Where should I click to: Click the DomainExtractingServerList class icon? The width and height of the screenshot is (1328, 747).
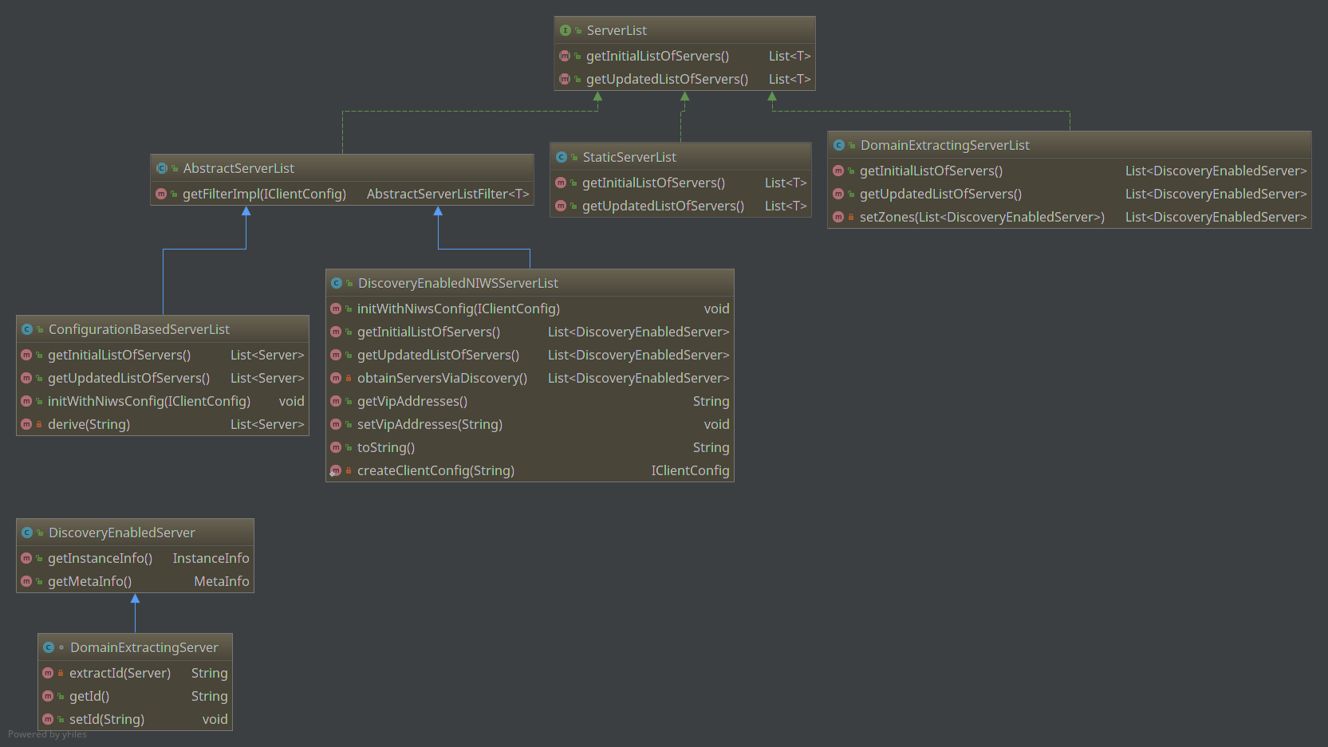(839, 145)
